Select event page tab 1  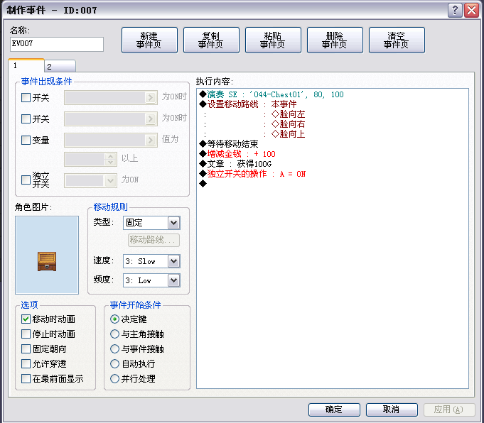tap(26, 65)
